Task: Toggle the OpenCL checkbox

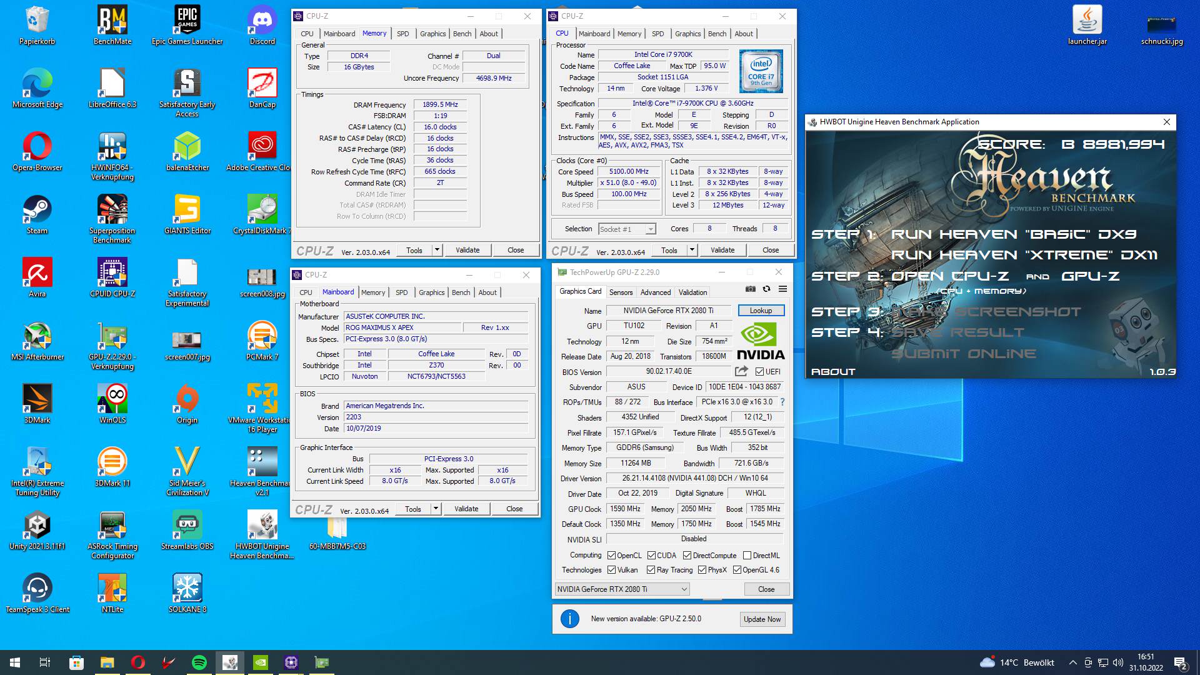Action: (x=611, y=555)
